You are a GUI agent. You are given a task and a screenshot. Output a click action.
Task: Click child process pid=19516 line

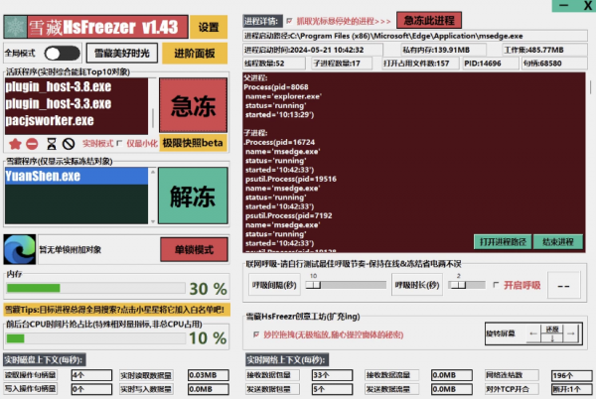click(x=291, y=179)
